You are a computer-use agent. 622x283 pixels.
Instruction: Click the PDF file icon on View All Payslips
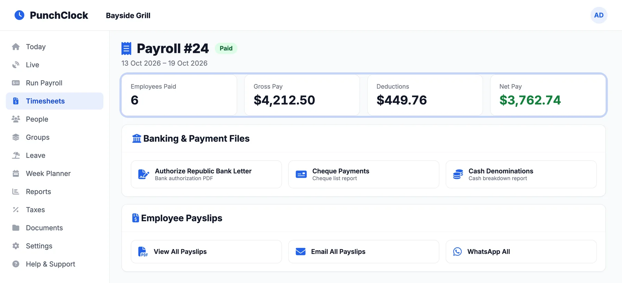tap(143, 252)
